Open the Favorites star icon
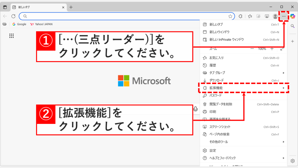The image size is (298, 168). click(250, 16)
